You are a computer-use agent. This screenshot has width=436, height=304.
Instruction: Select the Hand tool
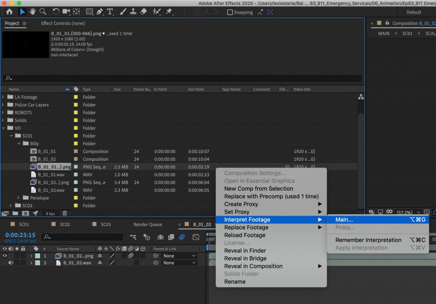click(33, 12)
